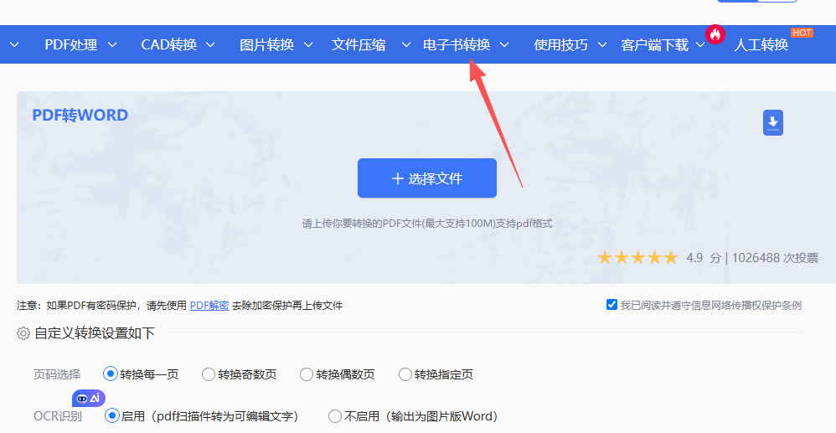
Task: Click the star rating icons
Action: (x=637, y=258)
